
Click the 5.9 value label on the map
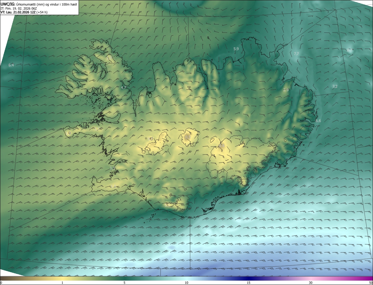tap(236, 49)
